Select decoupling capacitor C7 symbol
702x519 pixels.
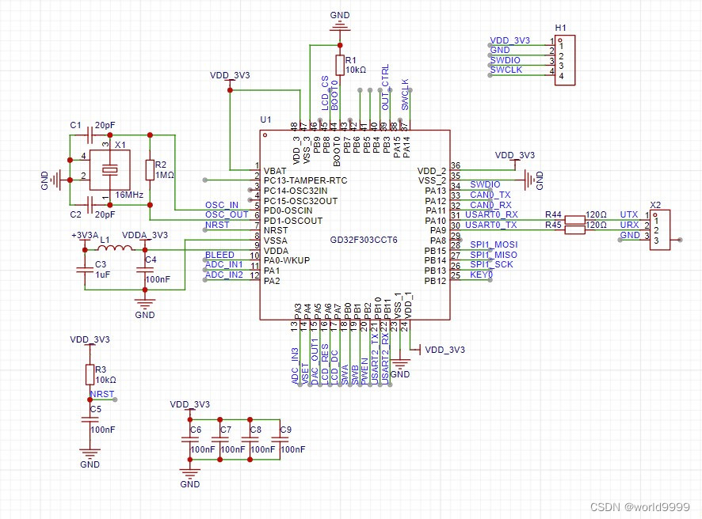point(219,439)
